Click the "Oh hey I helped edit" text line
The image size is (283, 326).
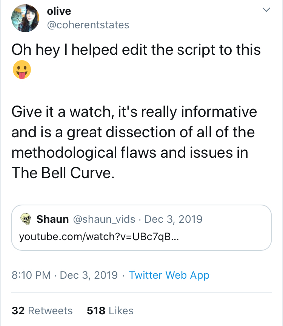pos(136,50)
